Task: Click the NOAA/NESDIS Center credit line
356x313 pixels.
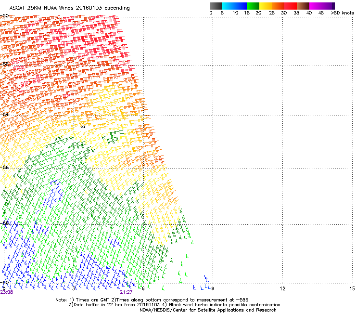Action: 208,310
